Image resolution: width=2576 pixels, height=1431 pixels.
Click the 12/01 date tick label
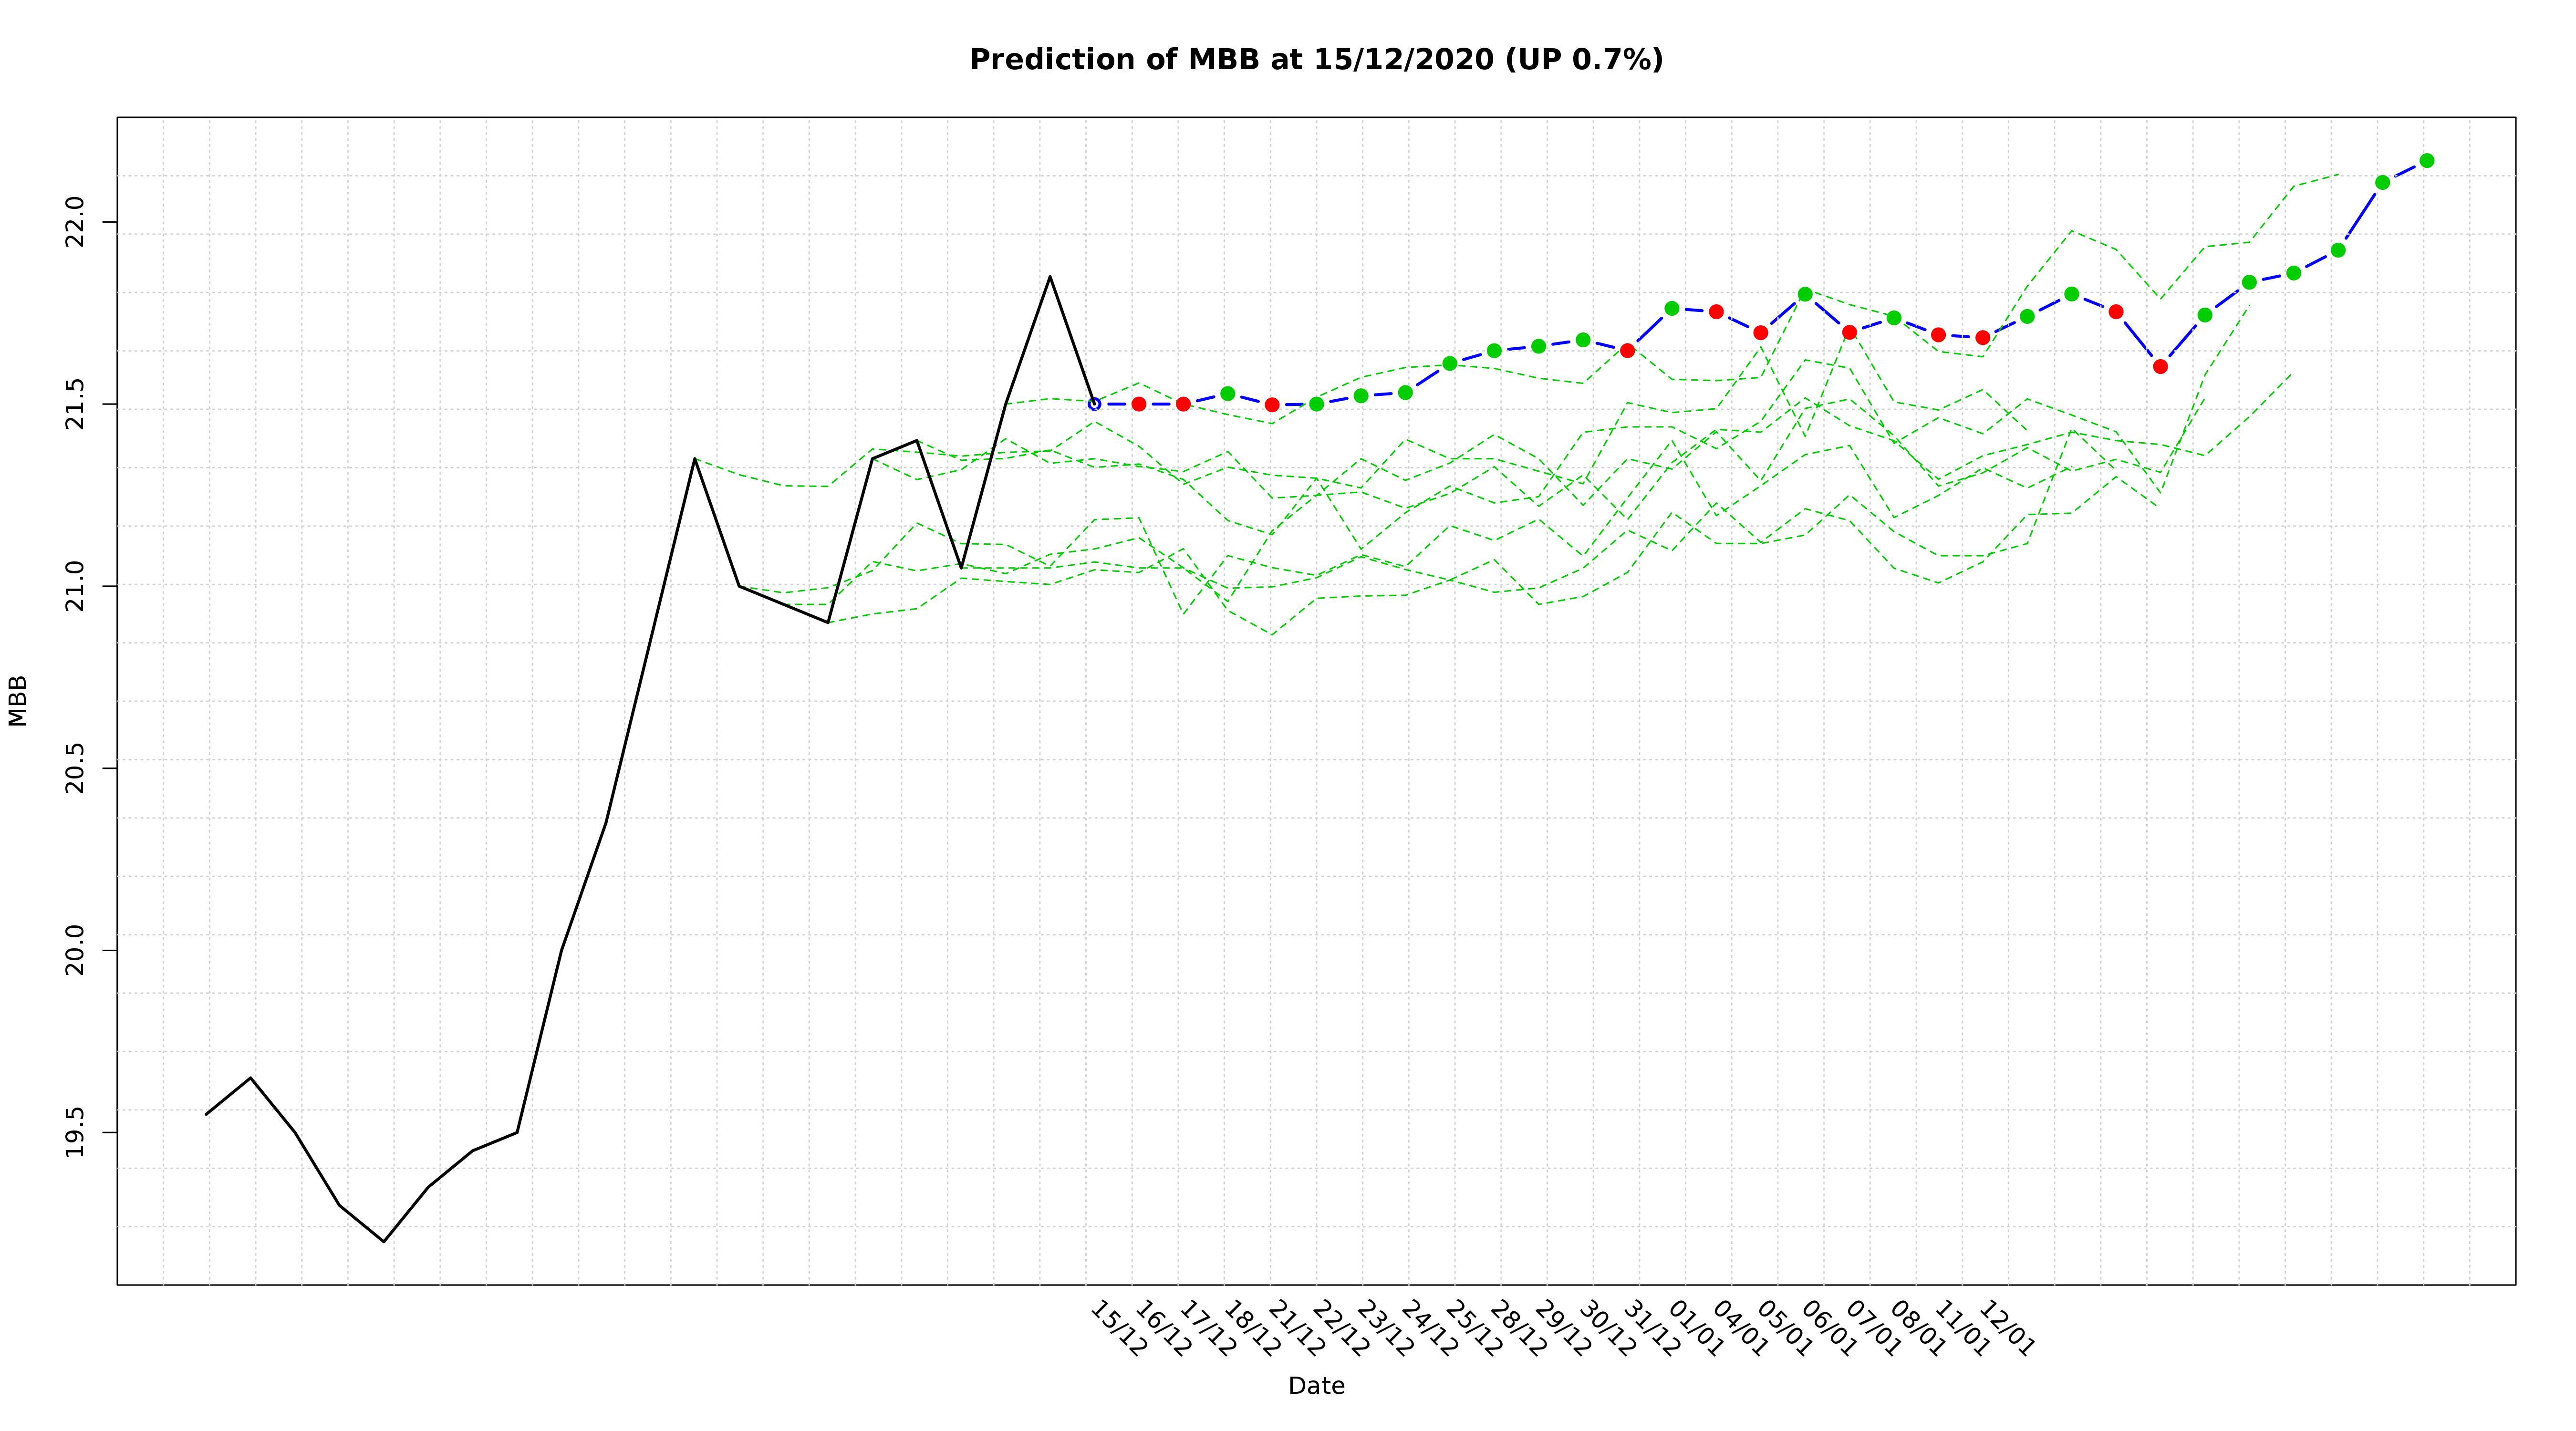coord(2006,1329)
